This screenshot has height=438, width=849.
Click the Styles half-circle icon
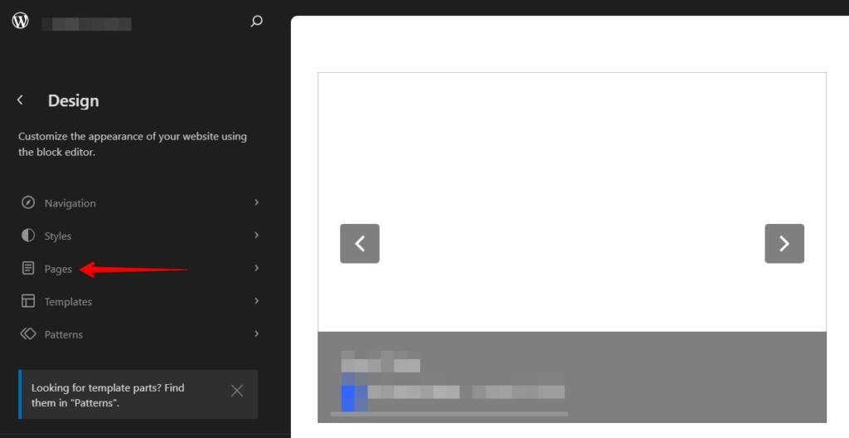coord(28,236)
